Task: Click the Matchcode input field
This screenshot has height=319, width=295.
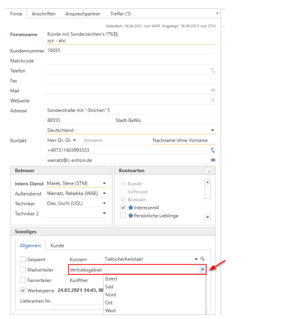Action: tap(130, 61)
